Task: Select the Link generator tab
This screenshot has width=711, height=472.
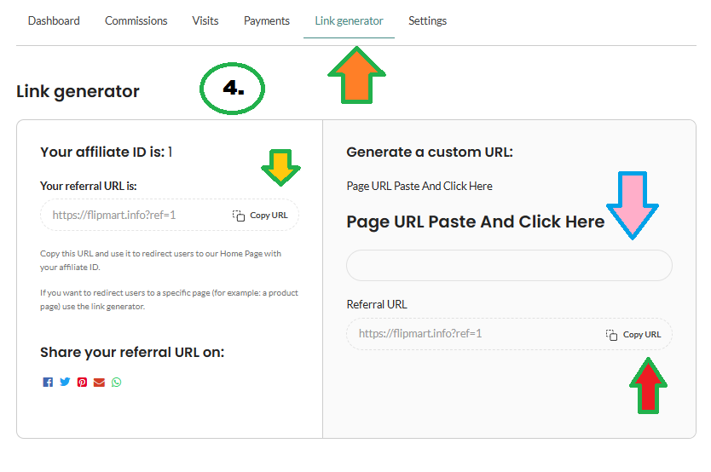Action: pos(349,20)
